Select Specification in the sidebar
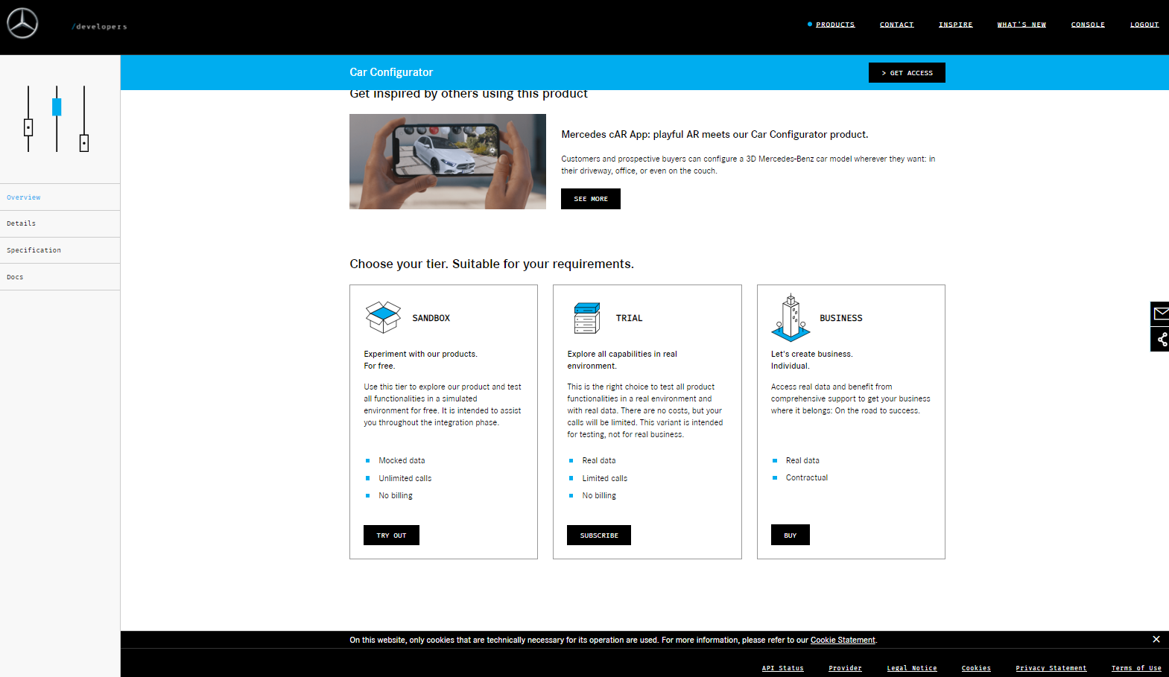1169x677 pixels. (34, 250)
